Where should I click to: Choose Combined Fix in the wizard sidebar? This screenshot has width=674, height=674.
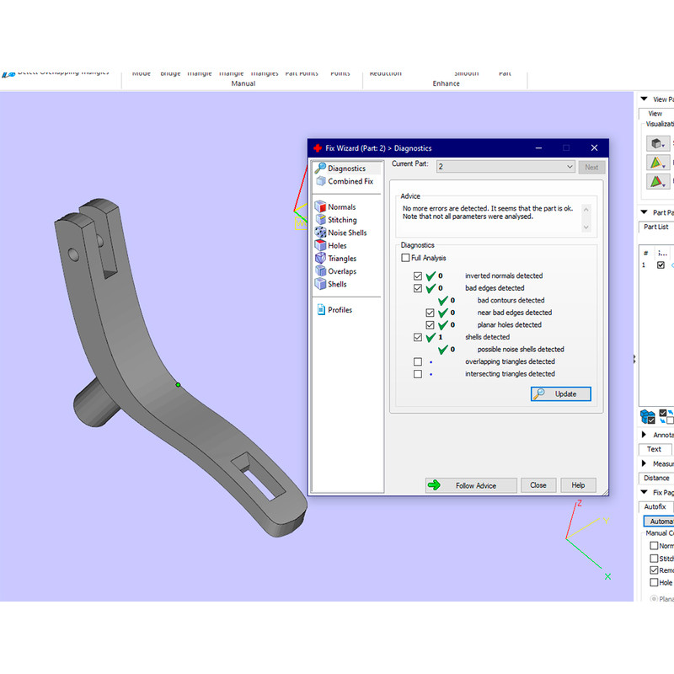[350, 181]
